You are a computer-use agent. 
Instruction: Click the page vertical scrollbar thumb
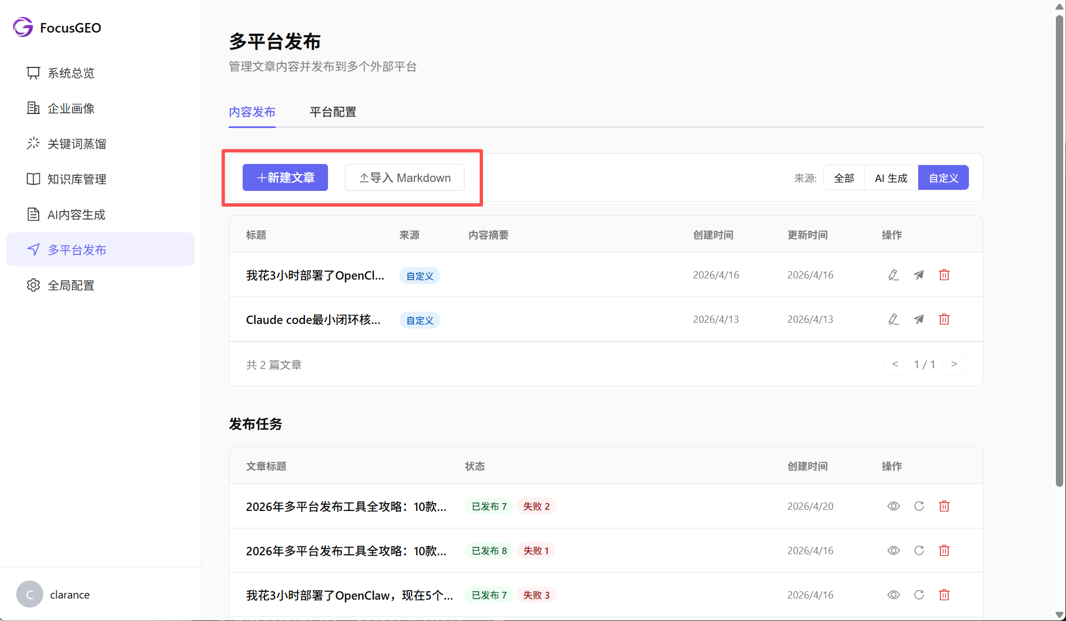coord(1060,250)
